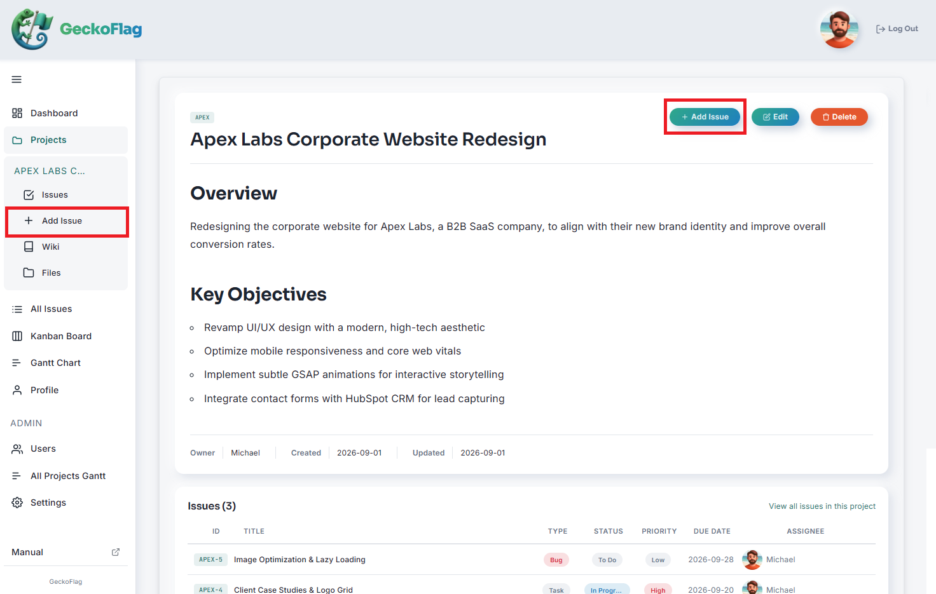
Task: Click the GeckoFlag gecko logo
Action: pyautogui.click(x=32, y=29)
